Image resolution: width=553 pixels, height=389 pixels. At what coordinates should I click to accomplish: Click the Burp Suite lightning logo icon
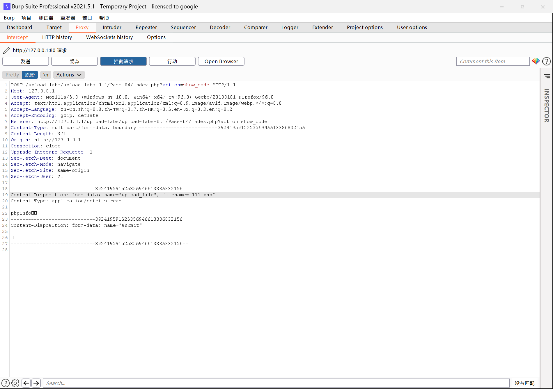pyautogui.click(x=7, y=6)
